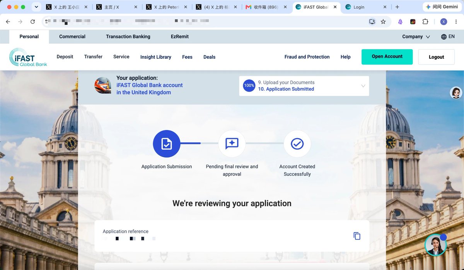The height and width of the screenshot is (270, 464).
Task: Click the Account Created Successfully checkmark icon
Action: tap(297, 144)
